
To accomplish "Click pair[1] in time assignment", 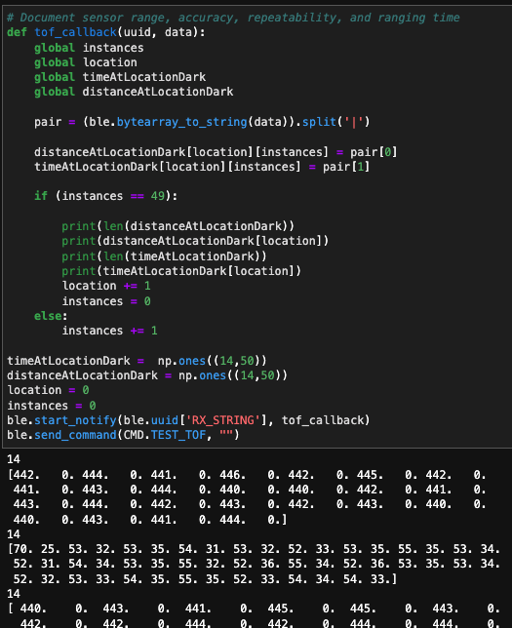I will [346, 167].
